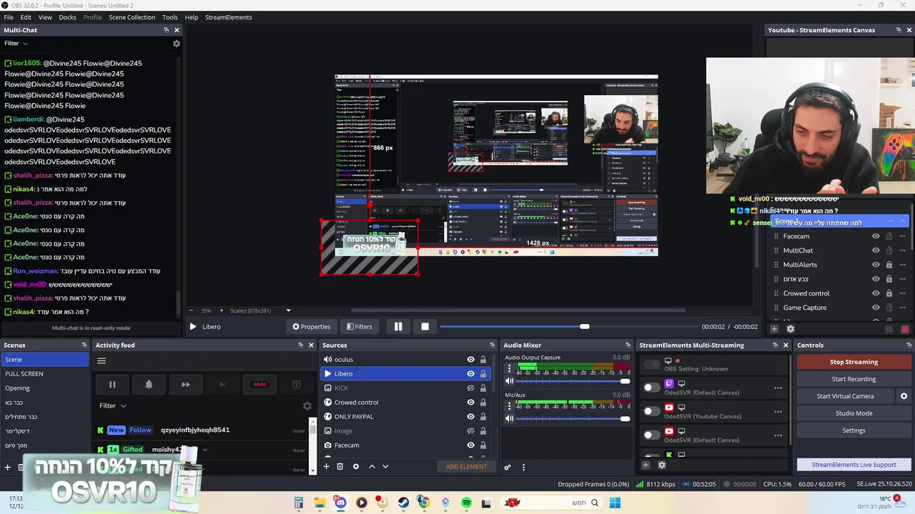Screen dimensions: 915x514
Task: Collapse the Scene group in Canvas panel
Action: 902,222
